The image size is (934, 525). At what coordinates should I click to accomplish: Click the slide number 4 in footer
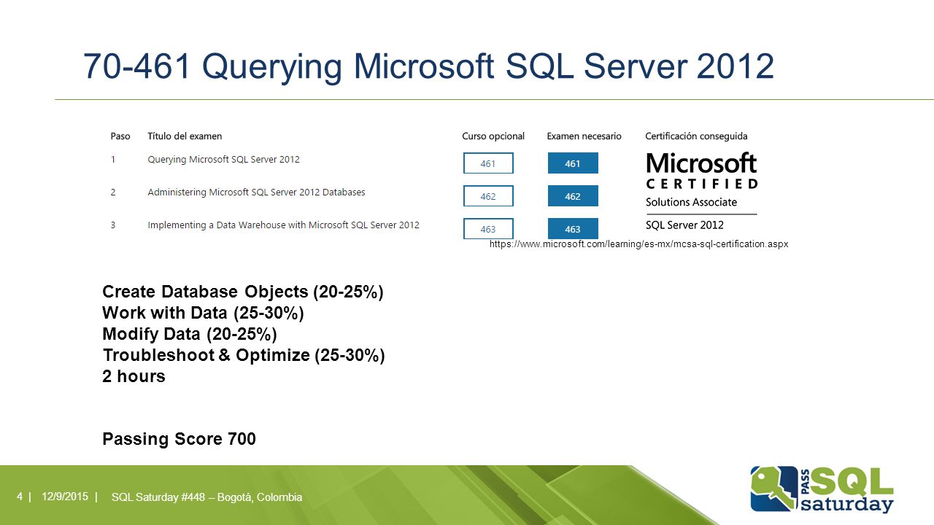[x=20, y=497]
